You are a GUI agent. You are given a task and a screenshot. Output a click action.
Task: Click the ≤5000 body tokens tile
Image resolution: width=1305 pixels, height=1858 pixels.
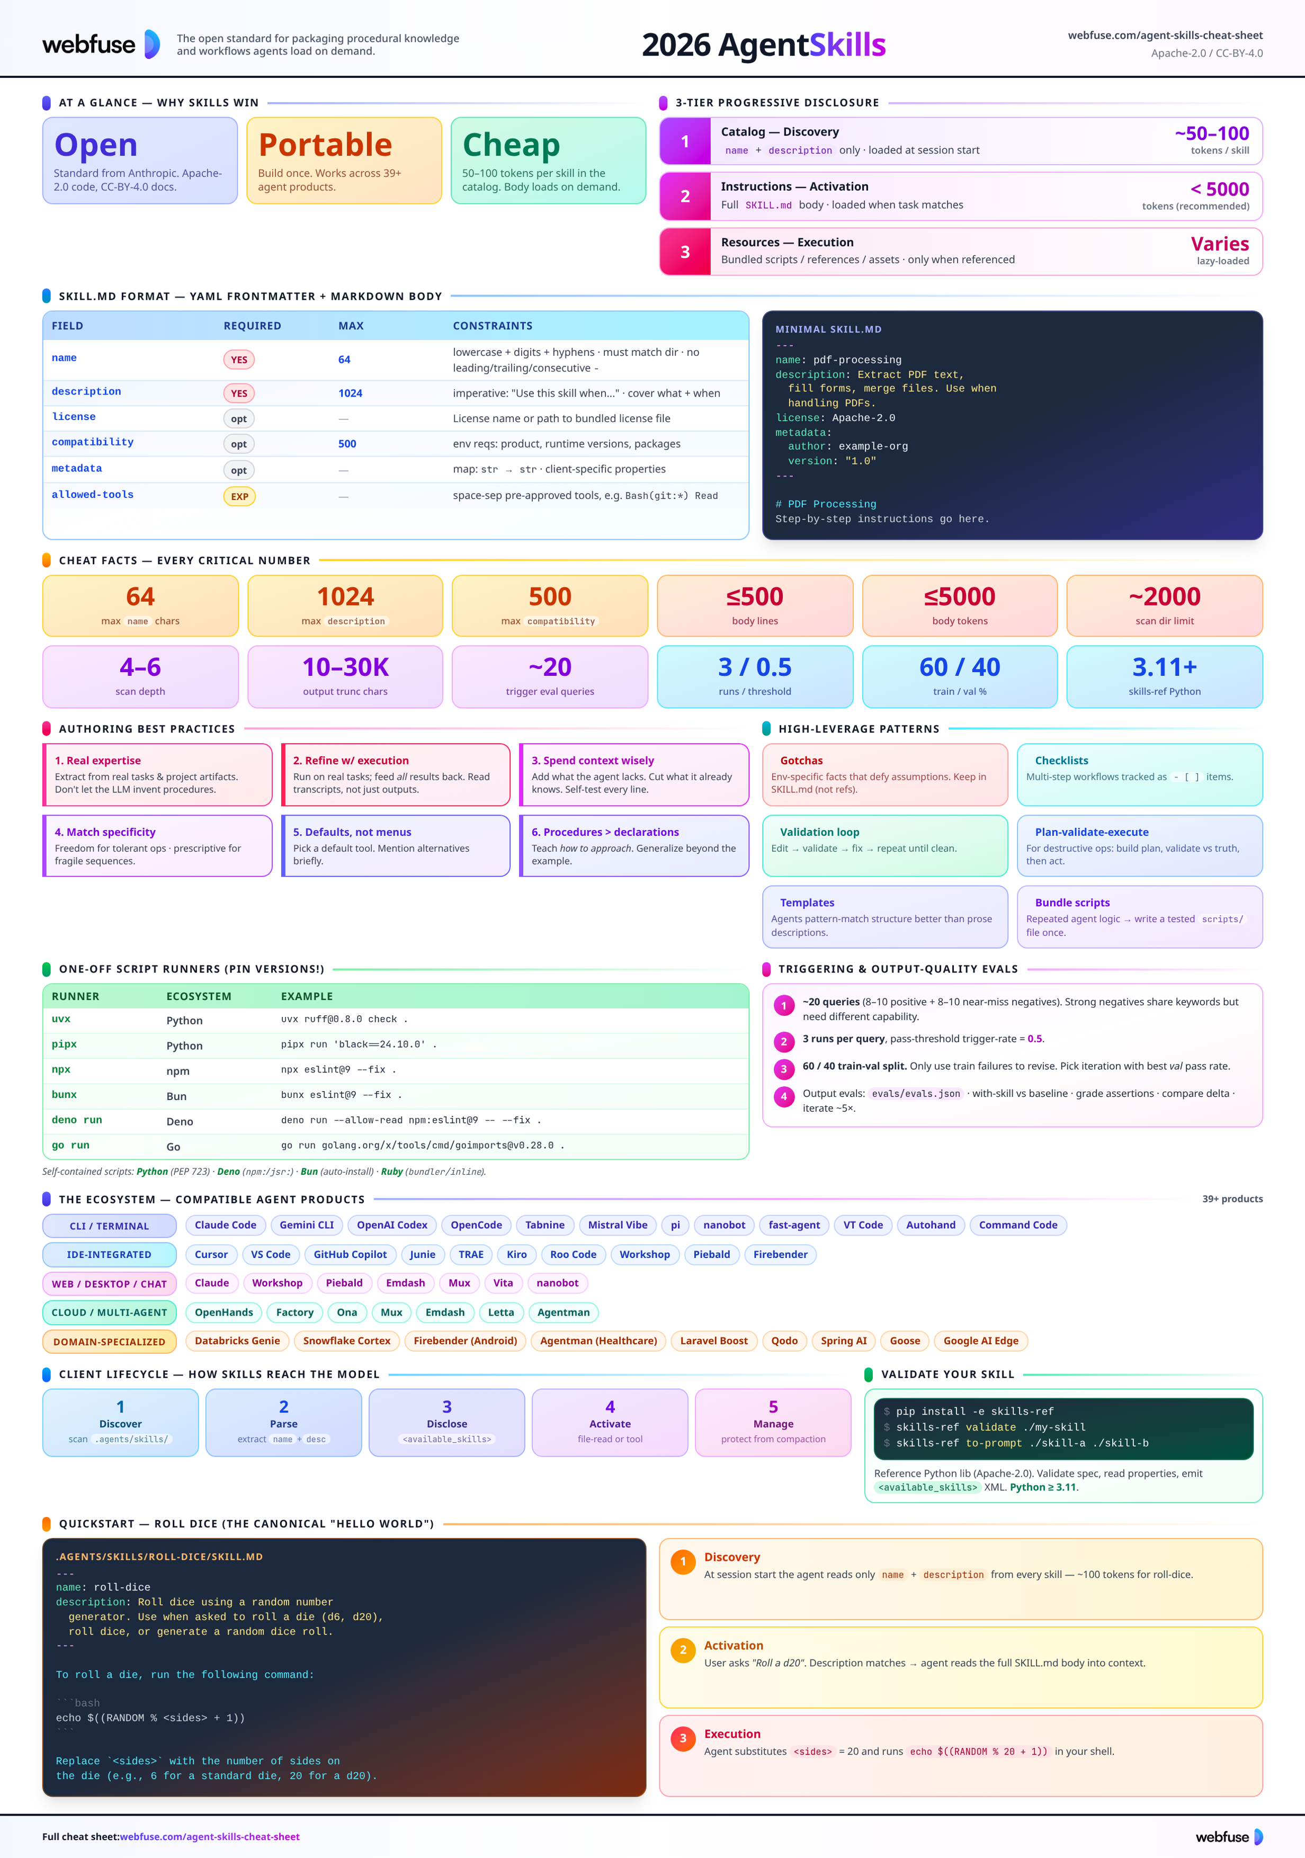coord(960,605)
